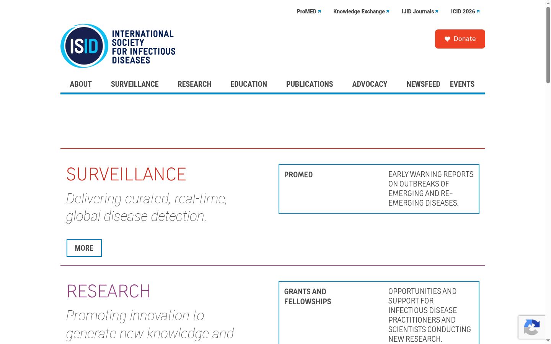Open the About menu
This screenshot has height=344, width=551.
81,84
